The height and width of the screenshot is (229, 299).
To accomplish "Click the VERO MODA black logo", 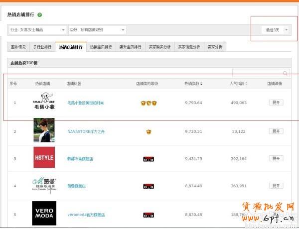I will pyautogui.click(x=44, y=213).
